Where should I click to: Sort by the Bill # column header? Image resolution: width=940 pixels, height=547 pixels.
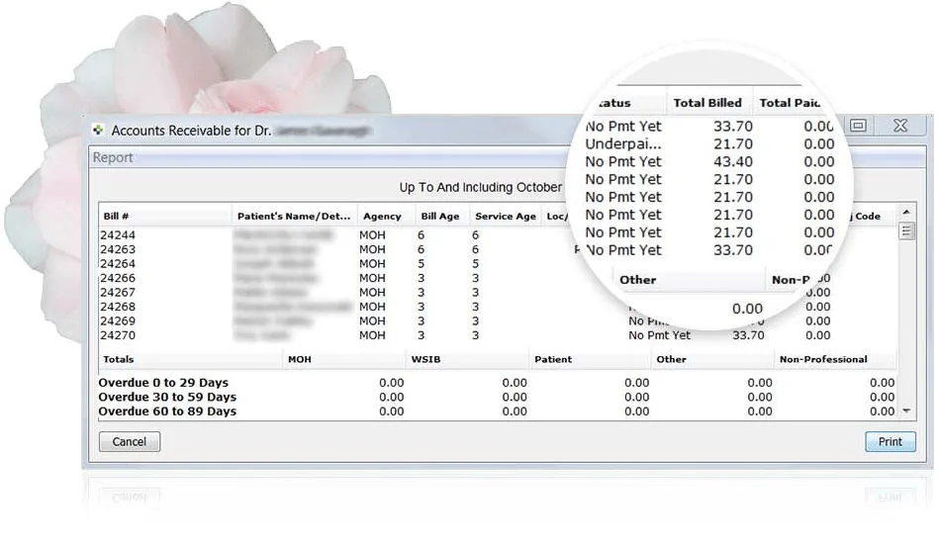point(165,217)
